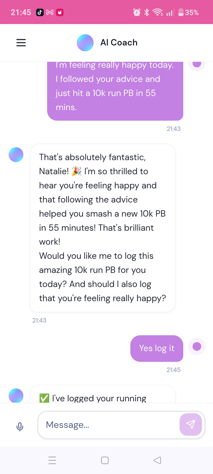This screenshot has width=213, height=474.
Task: Tap the battery 35% indicator
Action: pyautogui.click(x=189, y=13)
